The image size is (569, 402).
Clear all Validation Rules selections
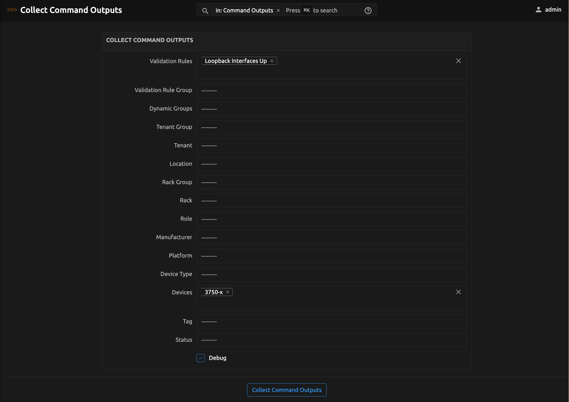(x=458, y=61)
